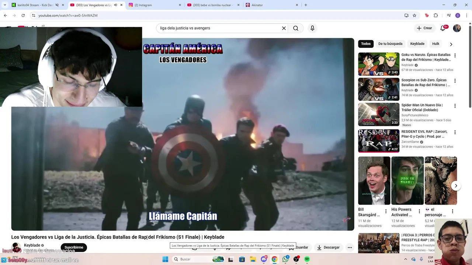Viewport: 472px width, 265px height.
Task: Open options for Scorpion vs Sub-Zero video
Action: [x=455, y=81]
